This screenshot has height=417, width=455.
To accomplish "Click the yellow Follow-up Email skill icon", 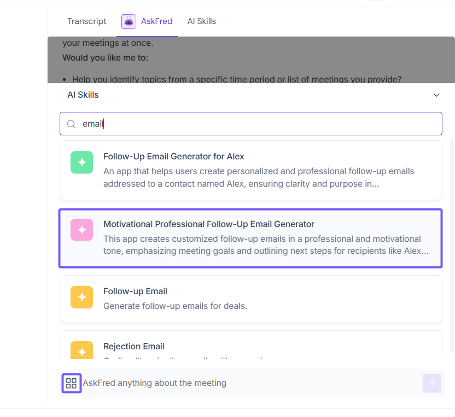I will click(82, 297).
